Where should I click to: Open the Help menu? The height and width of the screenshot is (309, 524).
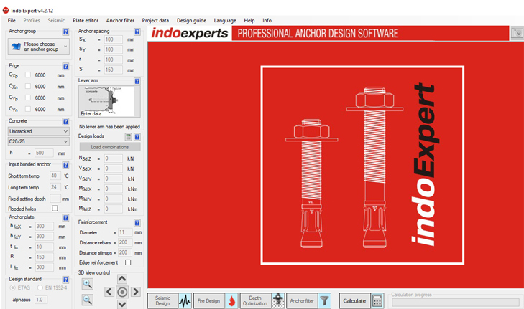coord(249,20)
